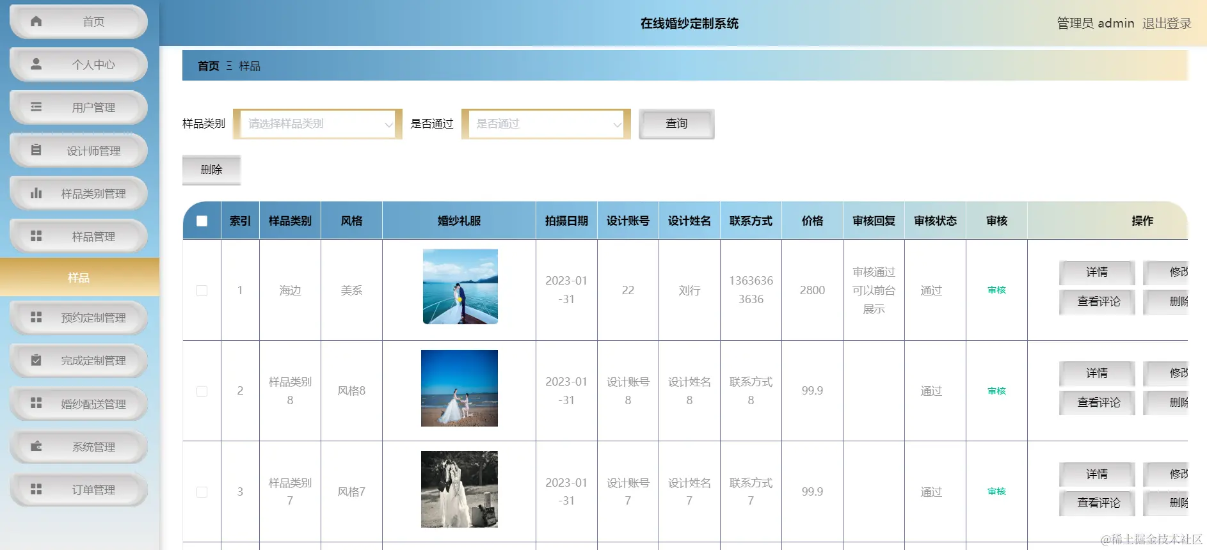Open 详情 for row 1 海边

(x=1097, y=272)
